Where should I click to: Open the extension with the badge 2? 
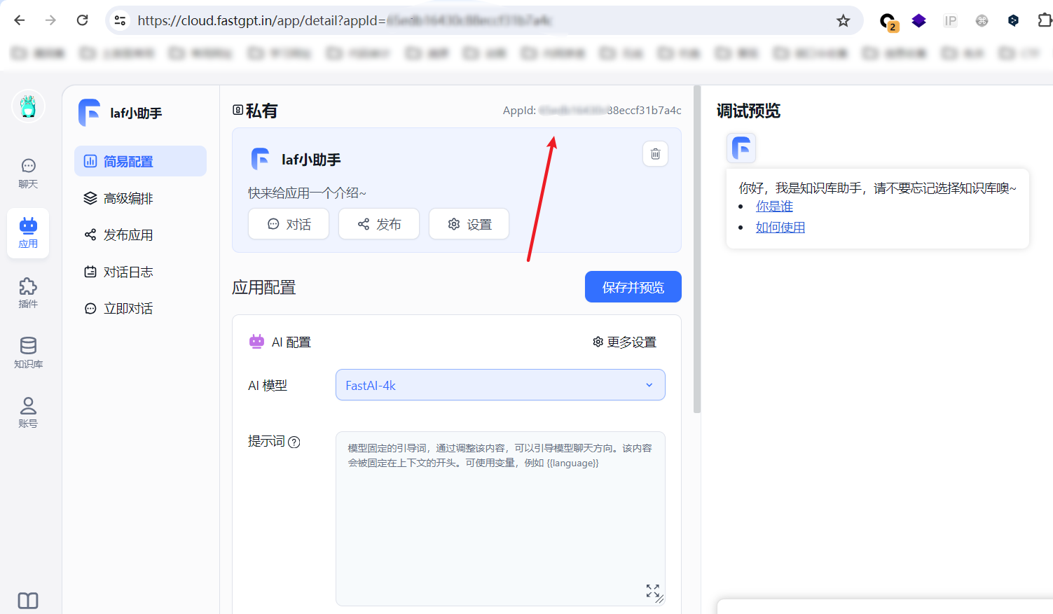888,22
